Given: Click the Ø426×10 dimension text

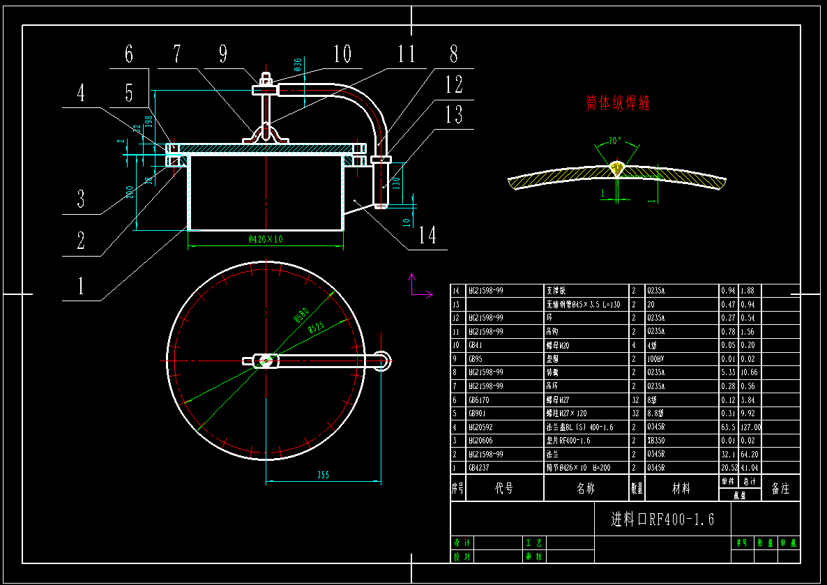Looking at the screenshot, I should [266, 239].
